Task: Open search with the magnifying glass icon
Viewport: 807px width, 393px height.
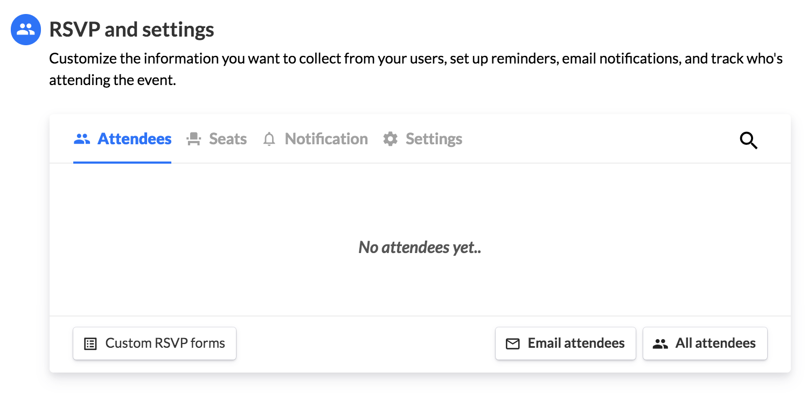Action: [x=748, y=141]
